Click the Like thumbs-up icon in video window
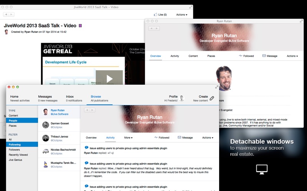 (155, 15)
